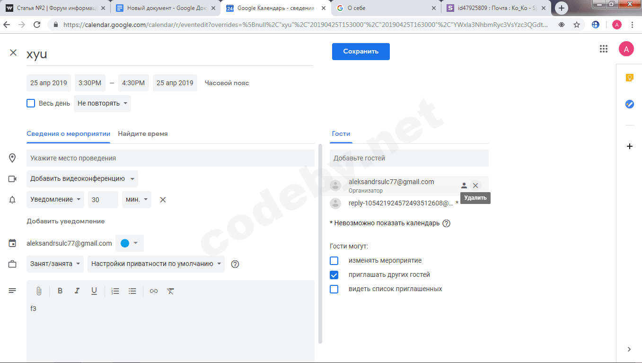Open the default privacy settings dropdown
The image size is (642, 363).
tap(156, 264)
